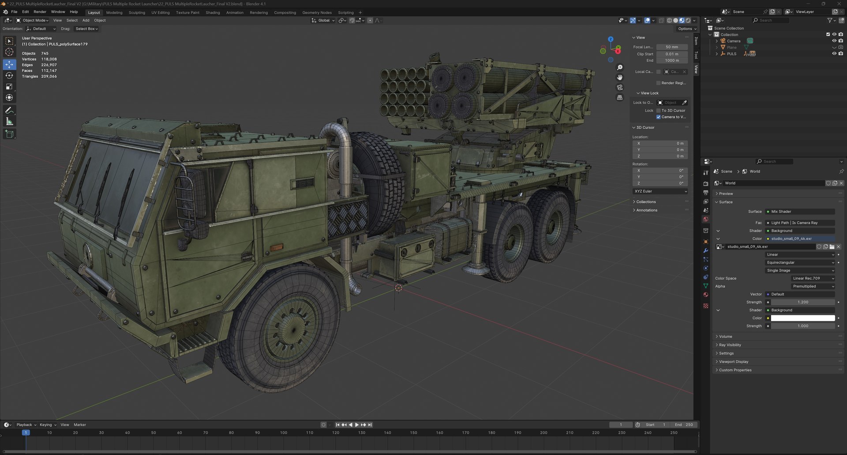Screen dimensions: 847x455
Task: Switch to rendered viewport shading
Action: tap(688, 20)
